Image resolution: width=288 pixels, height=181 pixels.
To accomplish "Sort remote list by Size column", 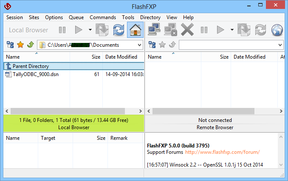I will pyautogui.click(x=216, y=57).
